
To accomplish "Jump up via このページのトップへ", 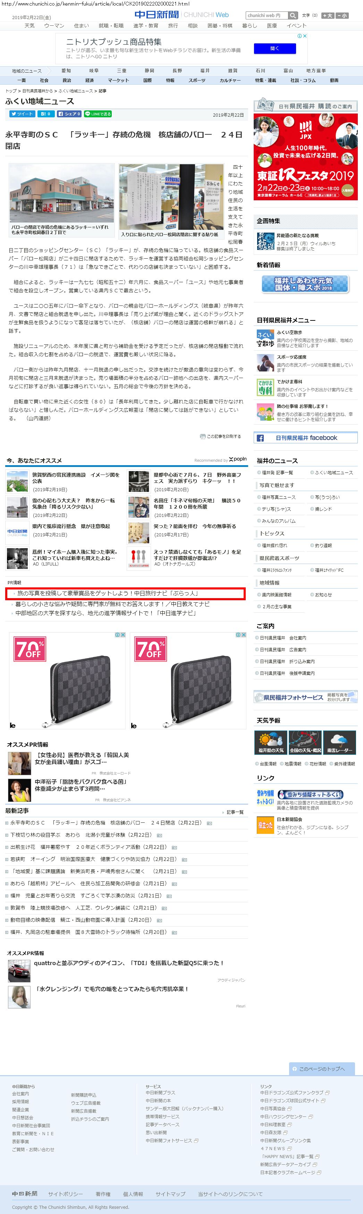I will pos(322,1069).
